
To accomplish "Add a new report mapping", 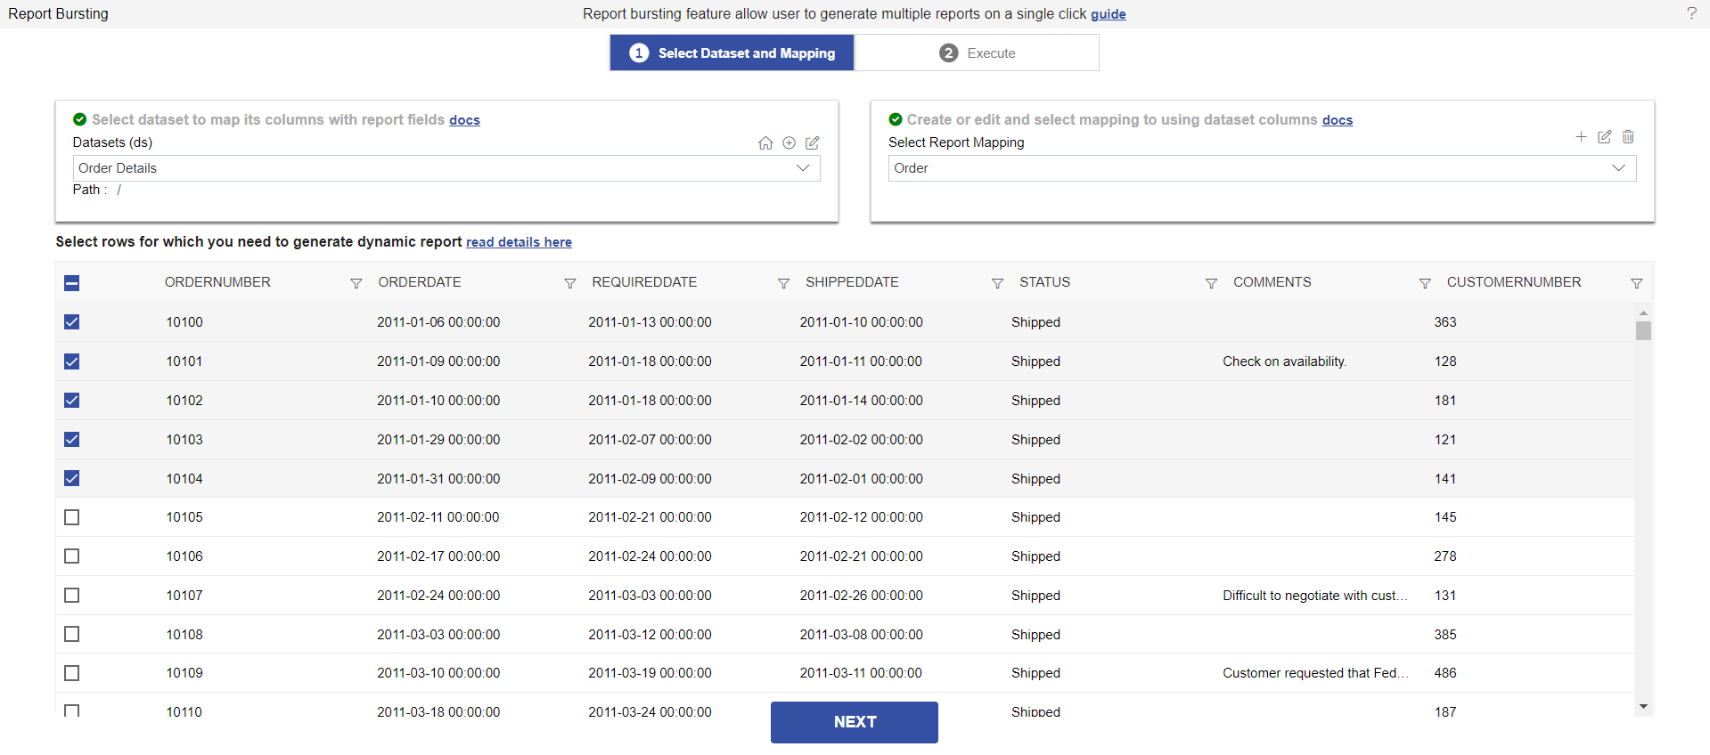I will coord(1581,137).
